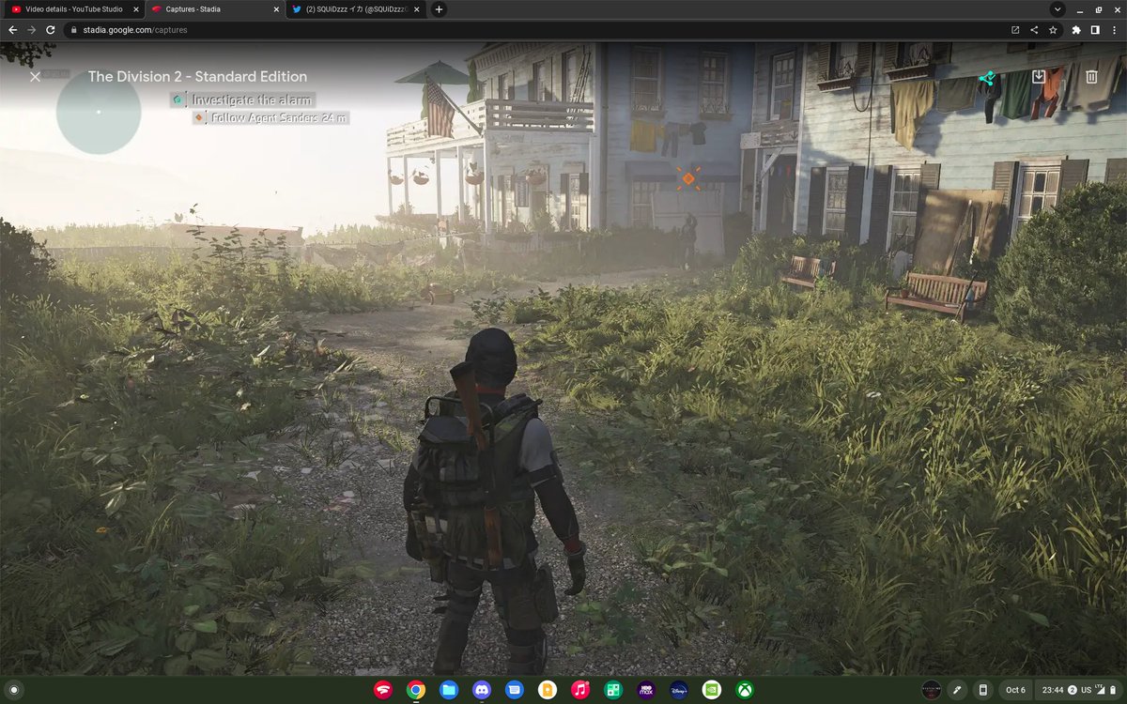Open the ChromeOS launcher
This screenshot has width=1127, height=704.
[13, 690]
